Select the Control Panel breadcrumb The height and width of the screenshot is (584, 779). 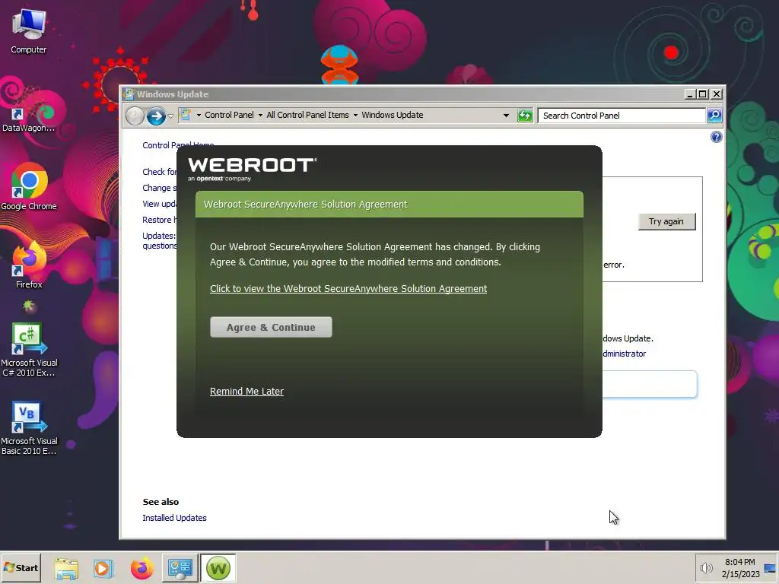coord(229,115)
